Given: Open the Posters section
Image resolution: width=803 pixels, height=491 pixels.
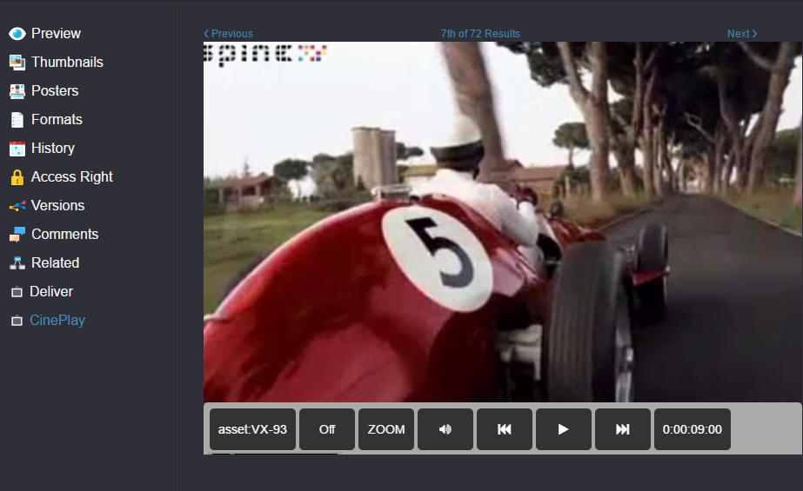Looking at the screenshot, I should point(55,90).
